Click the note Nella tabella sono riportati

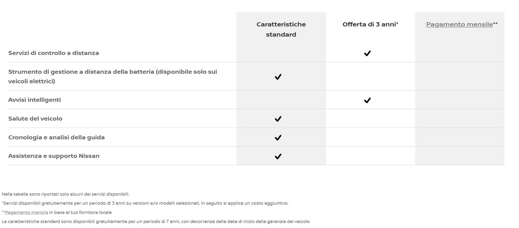(65, 194)
